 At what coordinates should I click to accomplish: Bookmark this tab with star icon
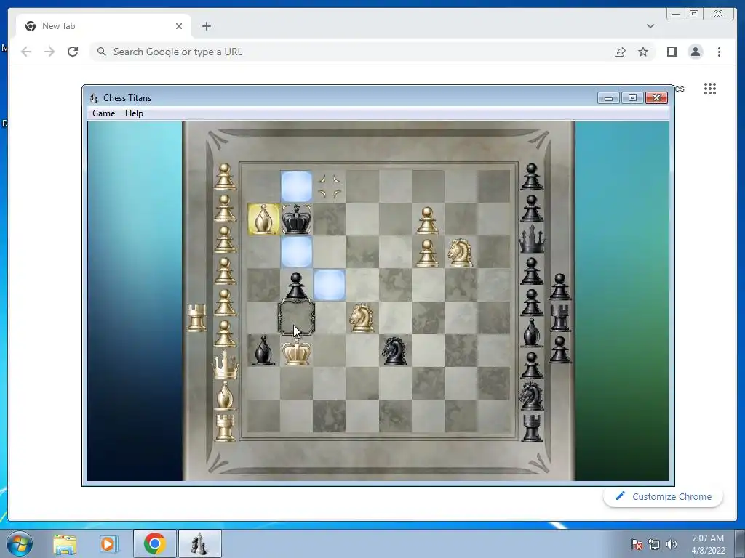point(643,52)
